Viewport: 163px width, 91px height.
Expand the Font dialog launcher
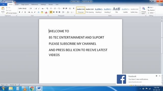point(48,16)
